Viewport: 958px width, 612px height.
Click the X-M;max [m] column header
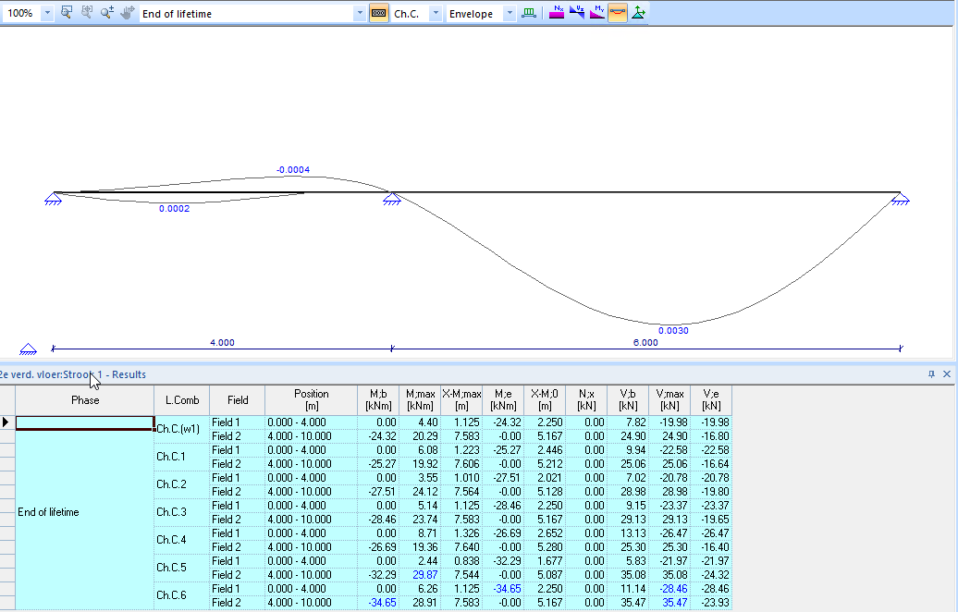click(x=462, y=400)
